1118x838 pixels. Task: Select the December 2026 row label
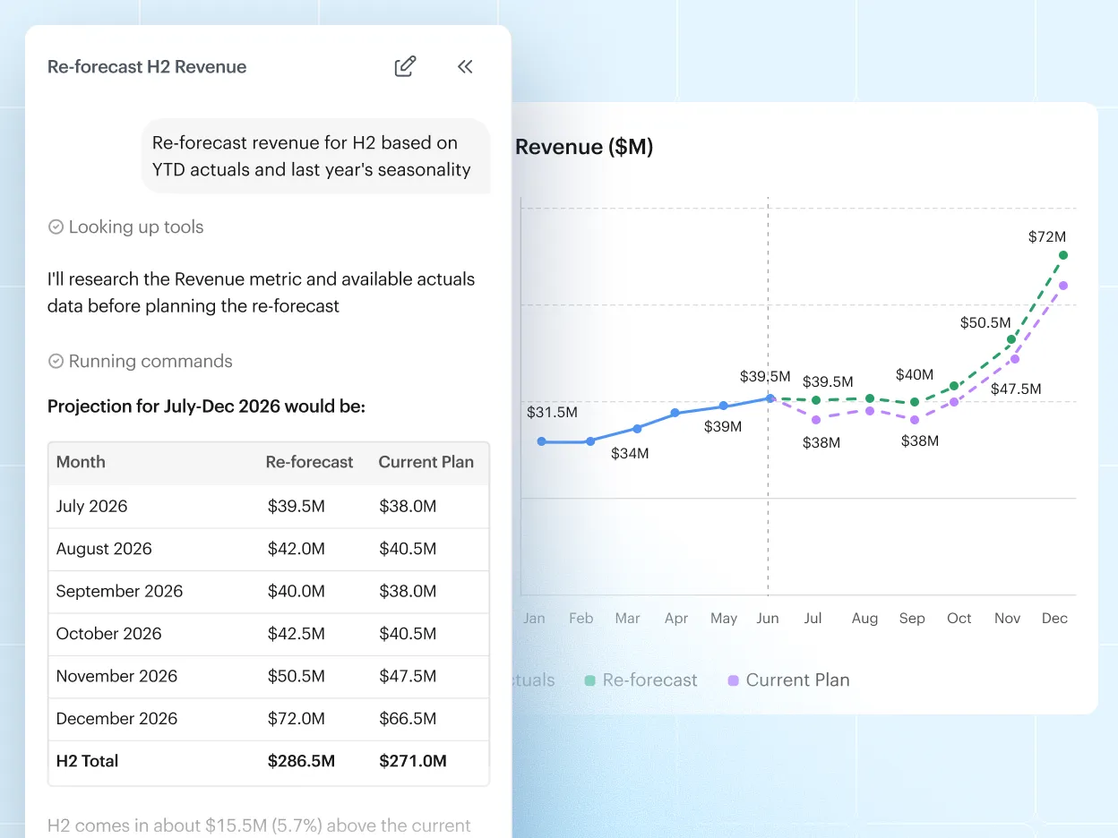pyautogui.click(x=116, y=718)
